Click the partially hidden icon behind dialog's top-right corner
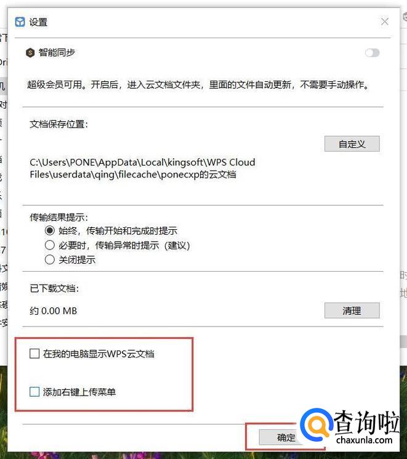407x459 pixels. click(x=405, y=17)
